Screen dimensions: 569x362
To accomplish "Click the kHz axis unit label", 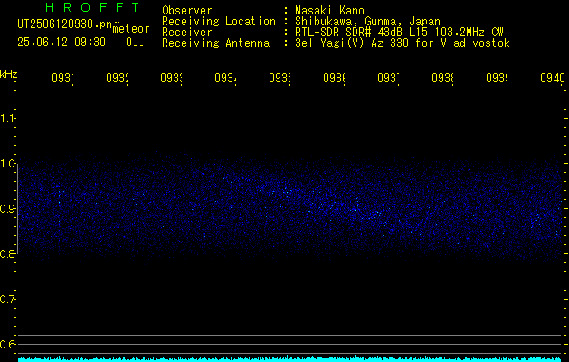I will point(9,74).
